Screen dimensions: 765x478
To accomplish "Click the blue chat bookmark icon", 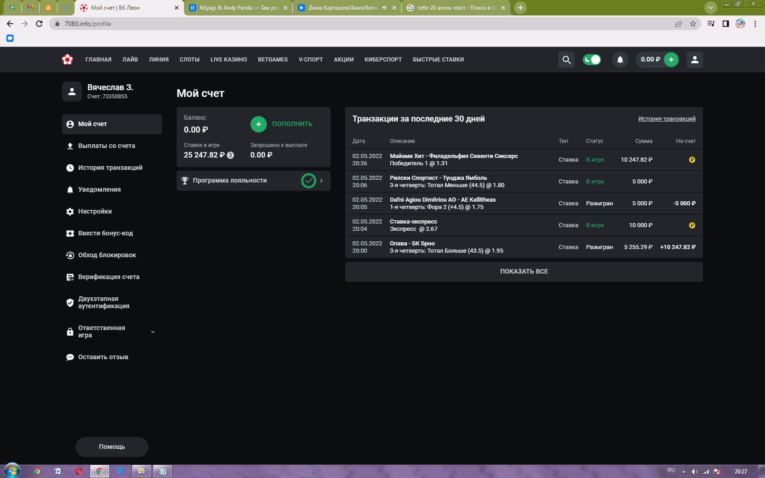I will click(10, 38).
